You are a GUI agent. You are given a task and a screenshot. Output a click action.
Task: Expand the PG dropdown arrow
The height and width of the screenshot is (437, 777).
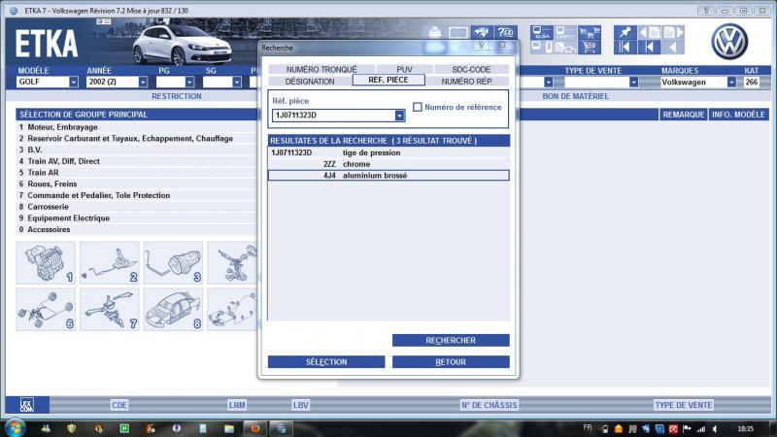(x=189, y=82)
